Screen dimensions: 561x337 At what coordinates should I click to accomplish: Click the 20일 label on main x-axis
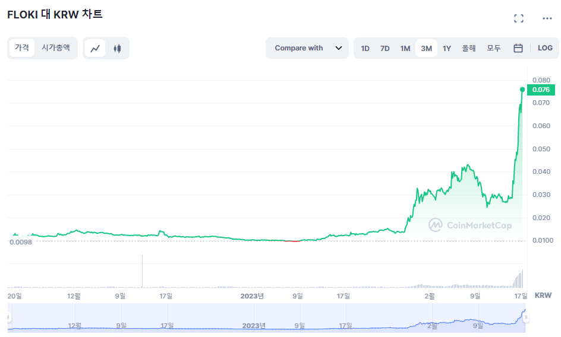pos(15,296)
